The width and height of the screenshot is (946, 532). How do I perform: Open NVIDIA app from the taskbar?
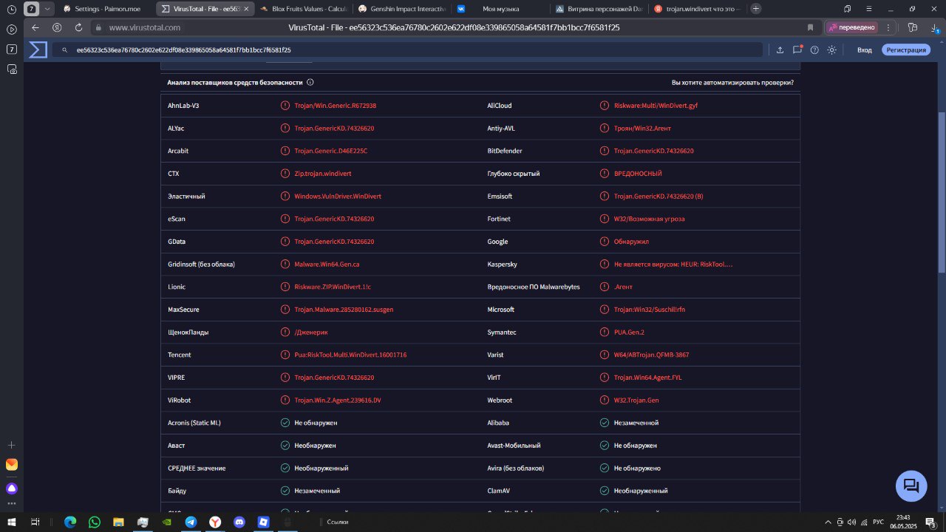[166, 522]
